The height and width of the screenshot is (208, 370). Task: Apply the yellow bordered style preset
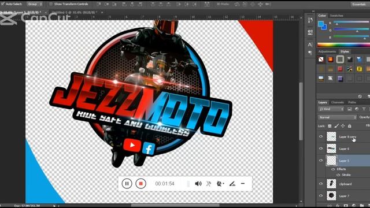359,69
